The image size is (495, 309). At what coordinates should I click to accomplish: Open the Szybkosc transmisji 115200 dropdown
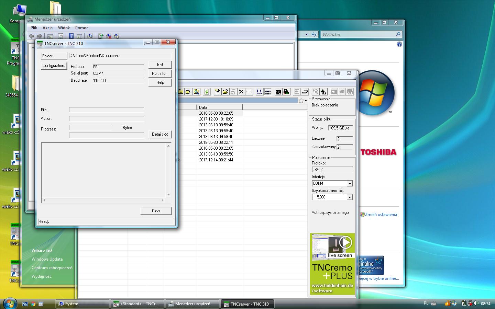coord(350,197)
